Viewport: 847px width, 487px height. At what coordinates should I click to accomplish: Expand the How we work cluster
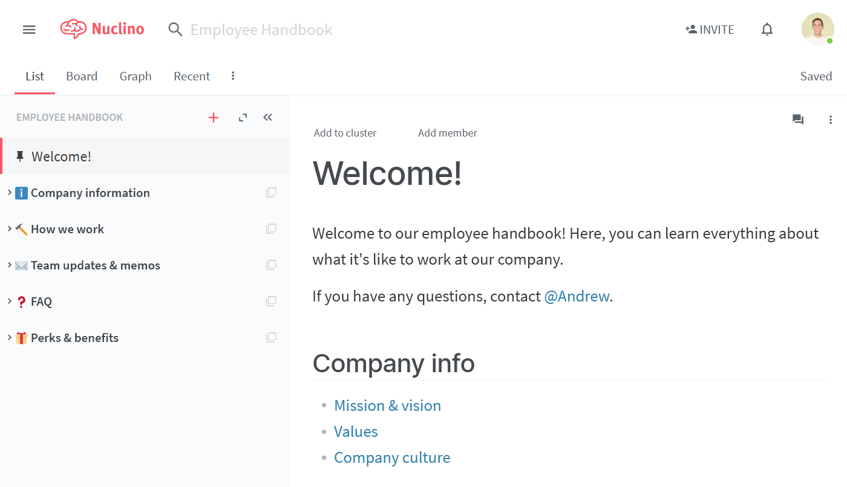coord(10,228)
